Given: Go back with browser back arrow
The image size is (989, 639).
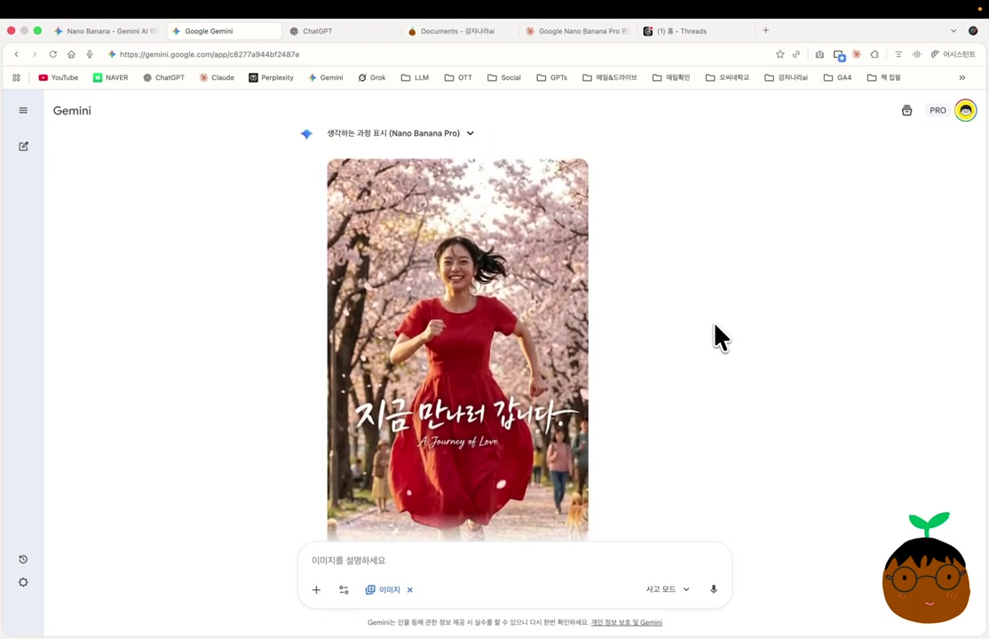Looking at the screenshot, I should pyautogui.click(x=16, y=54).
